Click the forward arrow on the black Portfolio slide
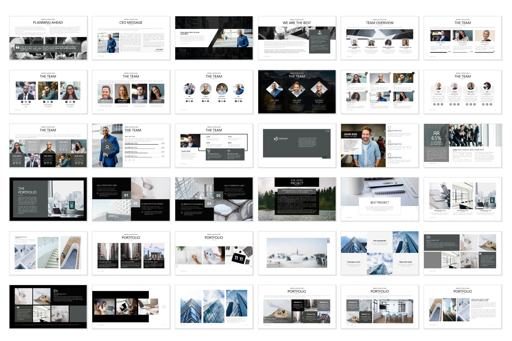 tap(164, 307)
